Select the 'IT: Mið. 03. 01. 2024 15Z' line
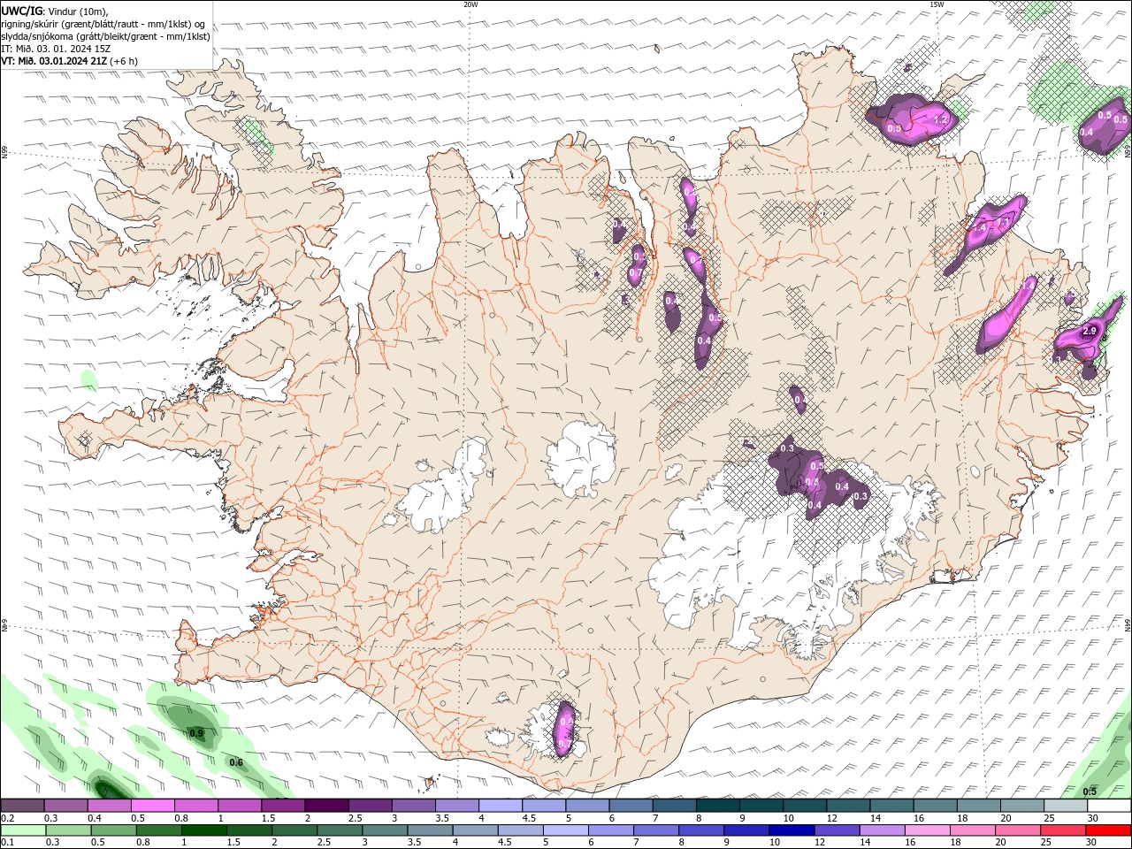 56,49
